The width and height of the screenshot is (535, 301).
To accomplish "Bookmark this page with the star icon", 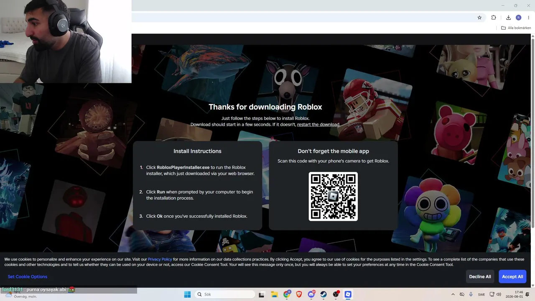I will [479, 18].
